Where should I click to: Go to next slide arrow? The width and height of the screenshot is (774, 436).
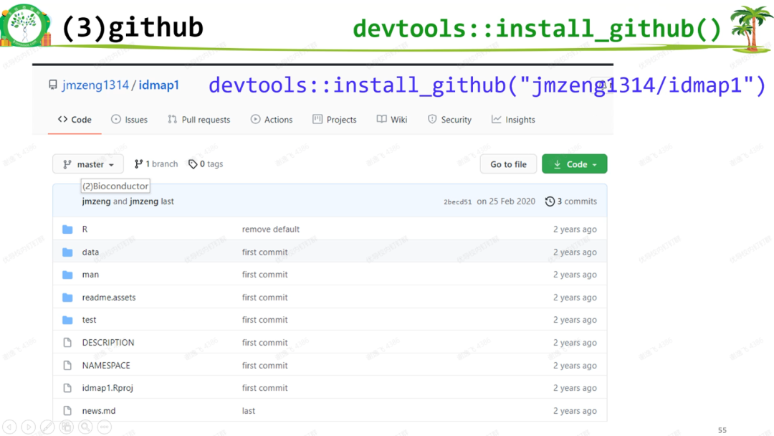coord(29,427)
